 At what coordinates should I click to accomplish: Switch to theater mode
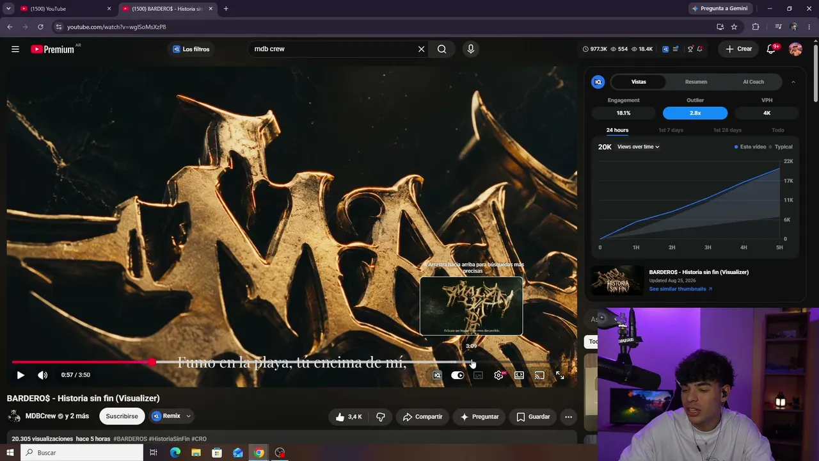coord(519,375)
